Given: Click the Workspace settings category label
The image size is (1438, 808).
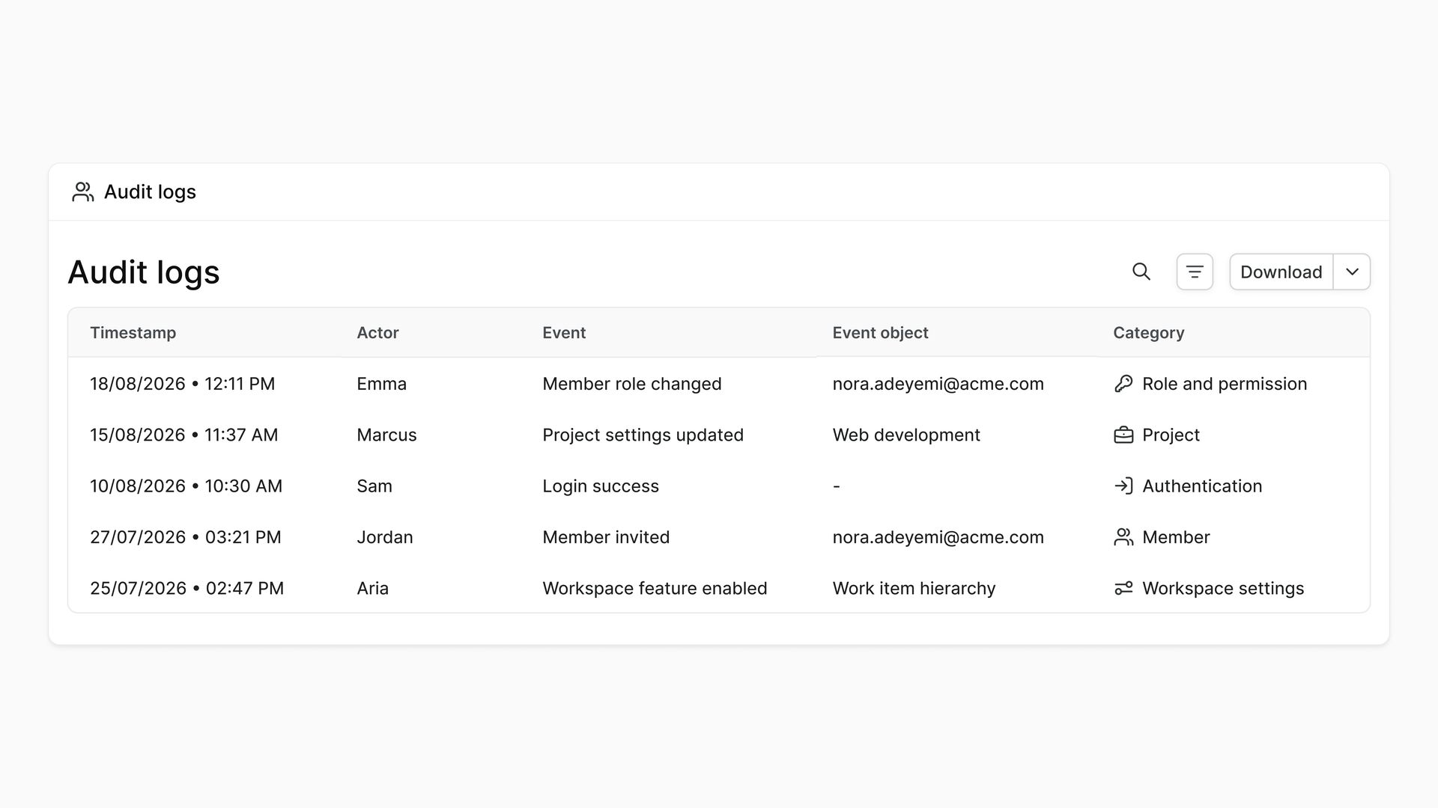Looking at the screenshot, I should 1223,589.
